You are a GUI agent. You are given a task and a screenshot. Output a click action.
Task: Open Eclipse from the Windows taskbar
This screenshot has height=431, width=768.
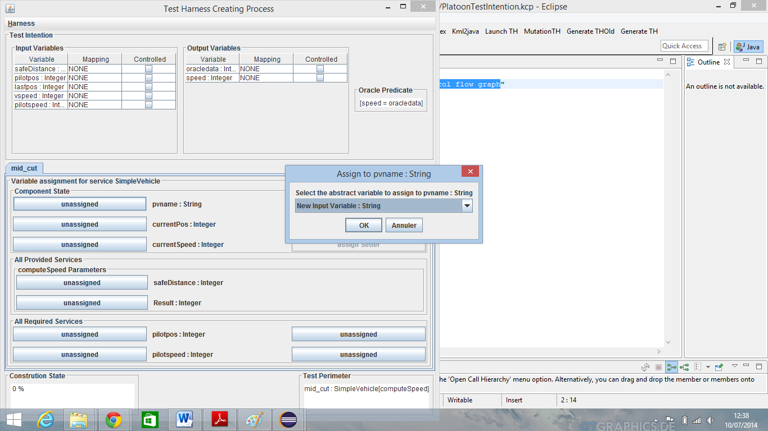click(288, 419)
